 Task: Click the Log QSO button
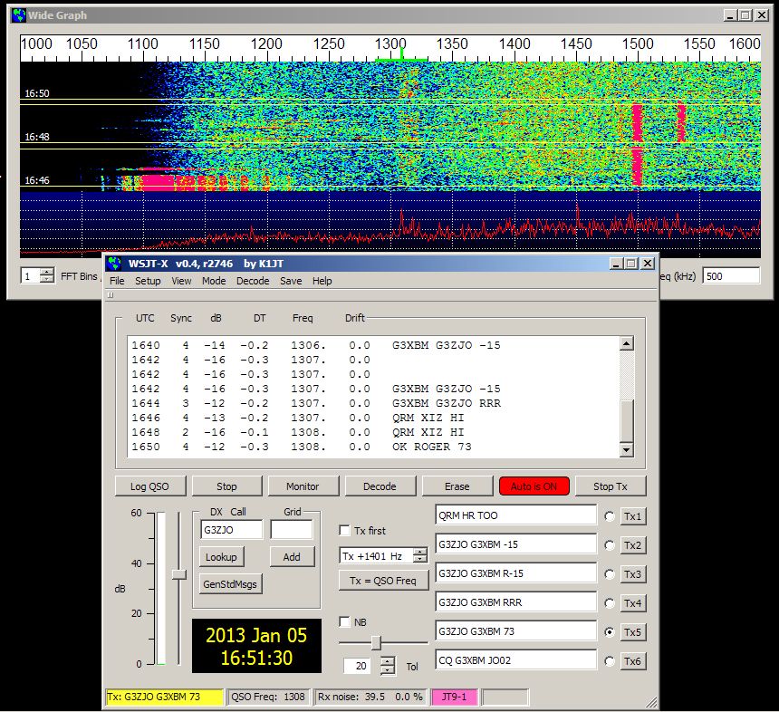pyautogui.click(x=149, y=486)
